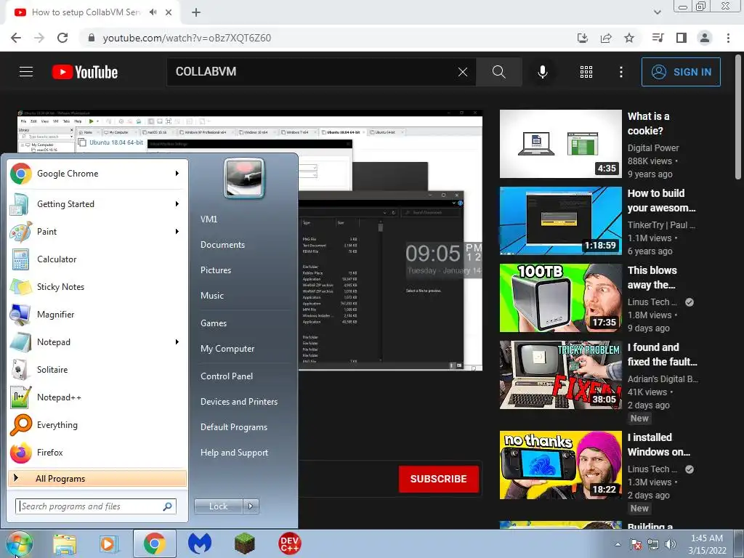This screenshot has height=558, width=744.
Task: Adjust volume via tray speaker icon
Action: coord(671,544)
